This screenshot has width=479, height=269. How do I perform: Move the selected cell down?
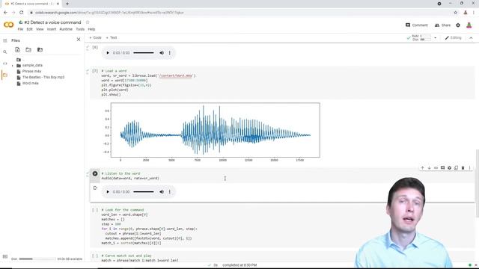(x=429, y=167)
